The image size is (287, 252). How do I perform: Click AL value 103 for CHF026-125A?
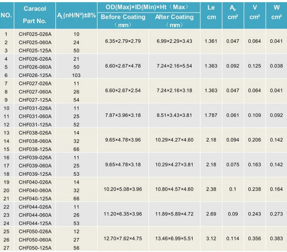[x=76, y=75]
